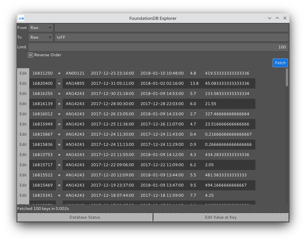
Task: Select key 16815717
Action: pyautogui.click(x=42, y=165)
